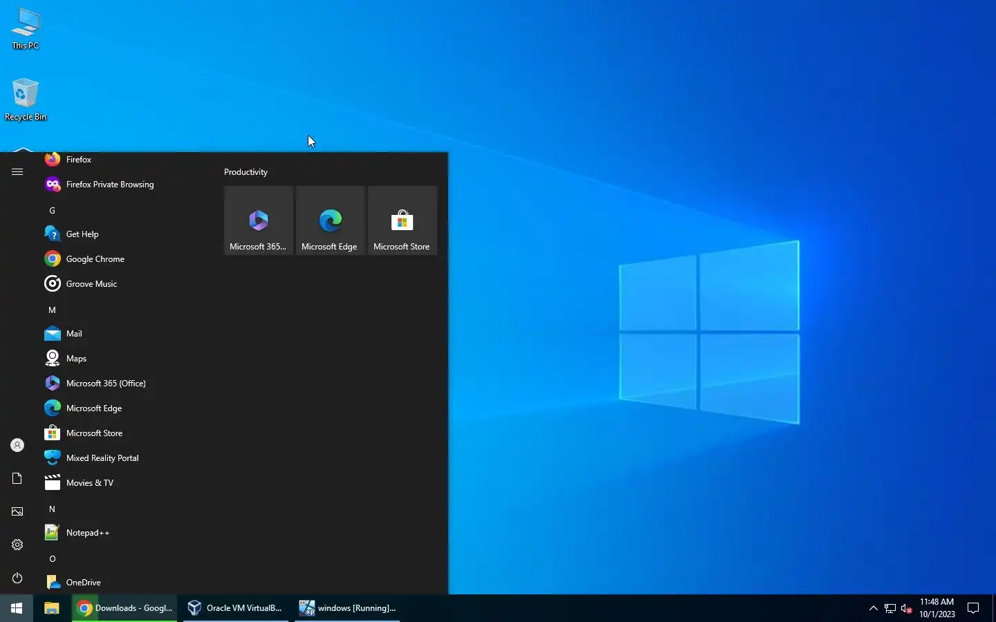Open the notification Action Center
The width and height of the screenshot is (996, 622).
[973, 608]
